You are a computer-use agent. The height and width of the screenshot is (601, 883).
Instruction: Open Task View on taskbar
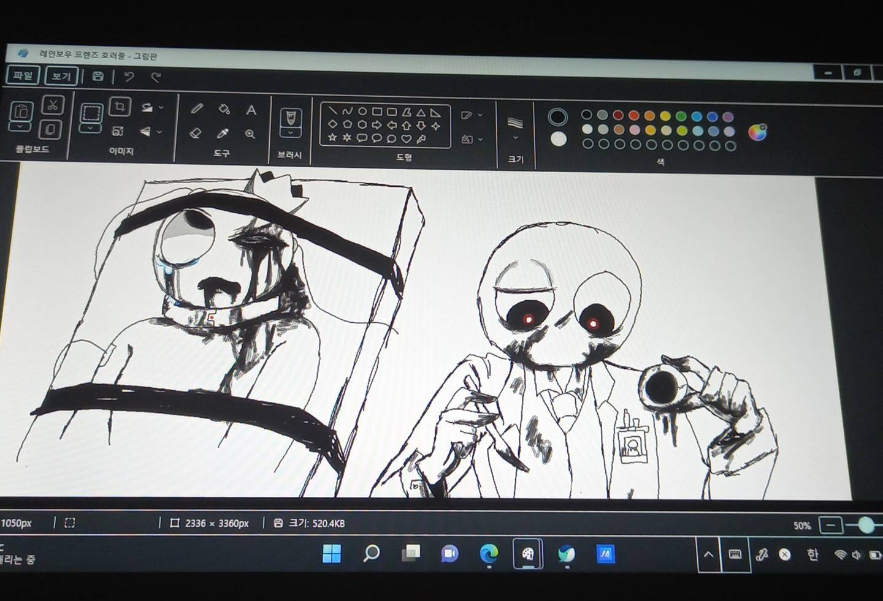tap(410, 554)
